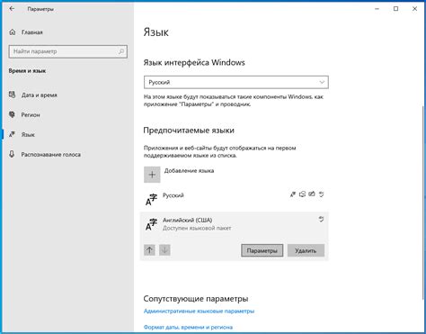Focus the Найти параметр search field

[x=68, y=51]
